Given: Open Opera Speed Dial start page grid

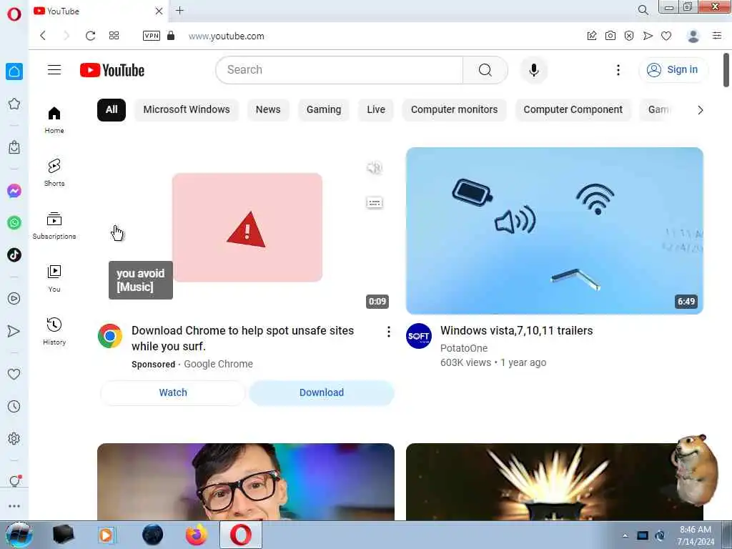Looking at the screenshot, I should pos(114,36).
